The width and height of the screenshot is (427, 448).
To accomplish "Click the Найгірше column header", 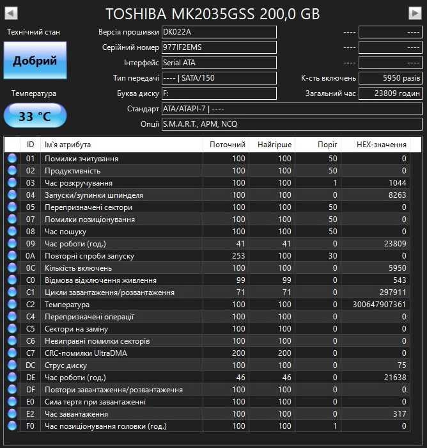I will click(x=272, y=145).
